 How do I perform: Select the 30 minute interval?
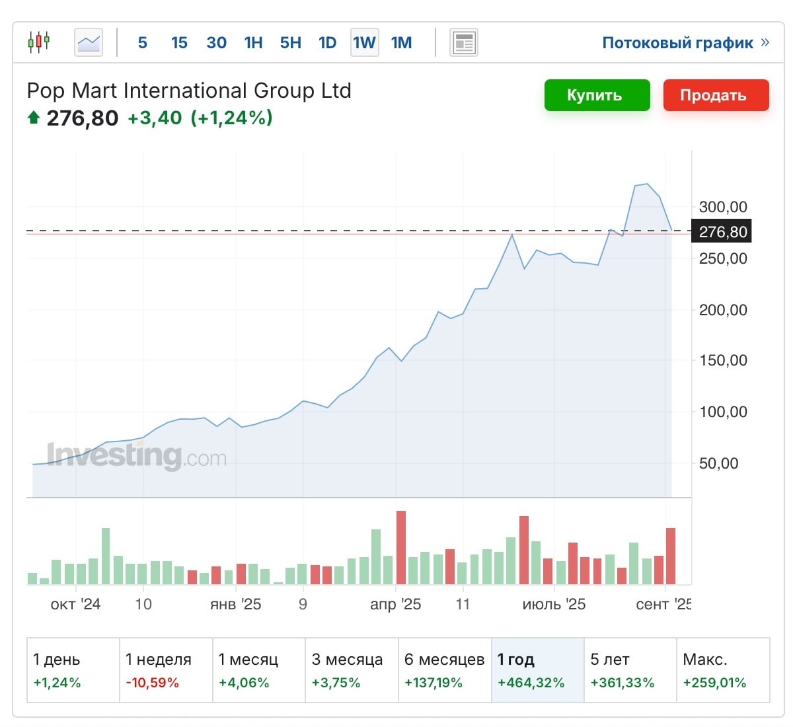pos(216,43)
